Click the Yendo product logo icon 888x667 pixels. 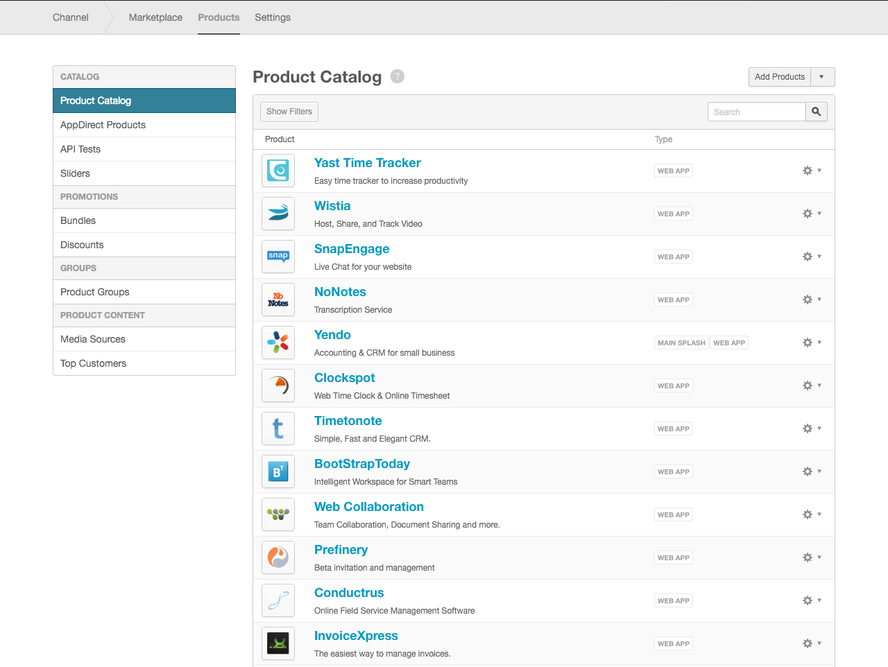pyautogui.click(x=278, y=343)
